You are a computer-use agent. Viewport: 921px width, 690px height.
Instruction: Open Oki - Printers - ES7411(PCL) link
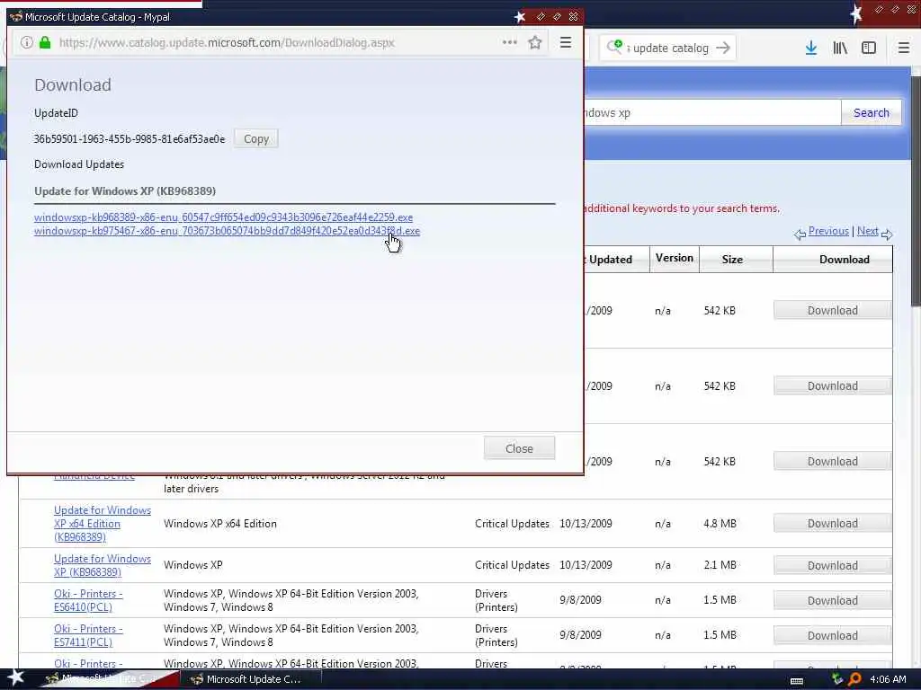coord(88,635)
